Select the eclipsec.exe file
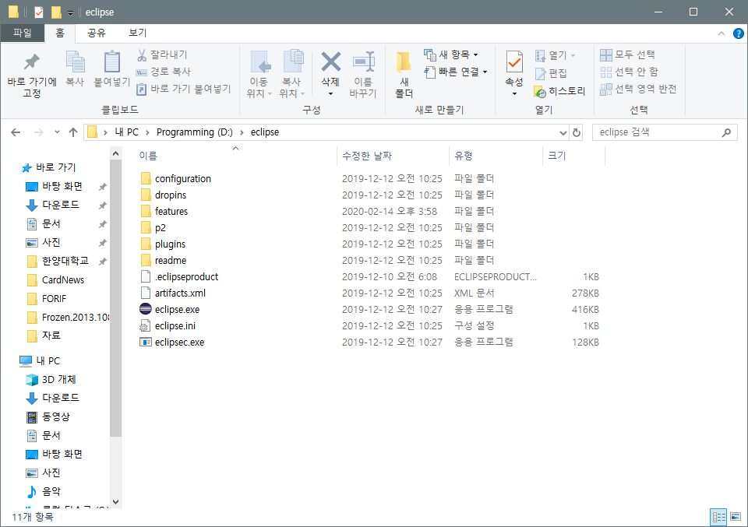 [x=179, y=342]
